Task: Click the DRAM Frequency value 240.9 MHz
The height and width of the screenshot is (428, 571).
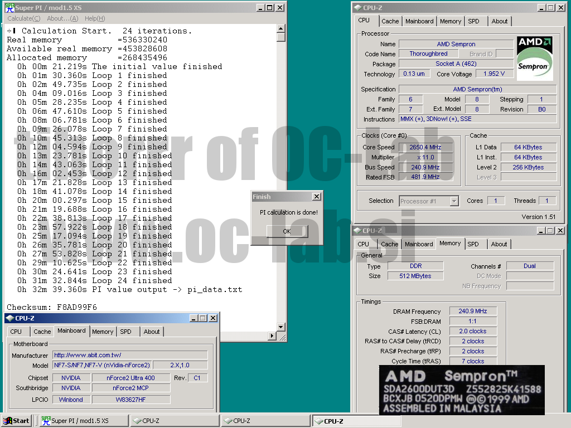Action: pyautogui.click(x=473, y=311)
